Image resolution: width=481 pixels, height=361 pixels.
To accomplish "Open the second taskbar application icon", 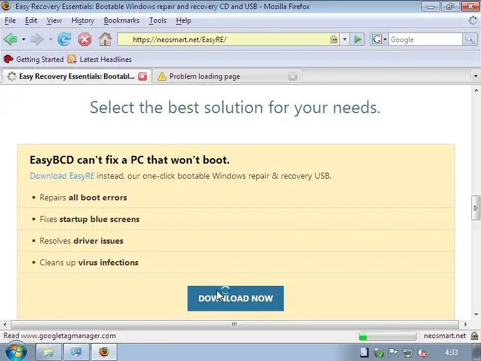I will (76, 352).
